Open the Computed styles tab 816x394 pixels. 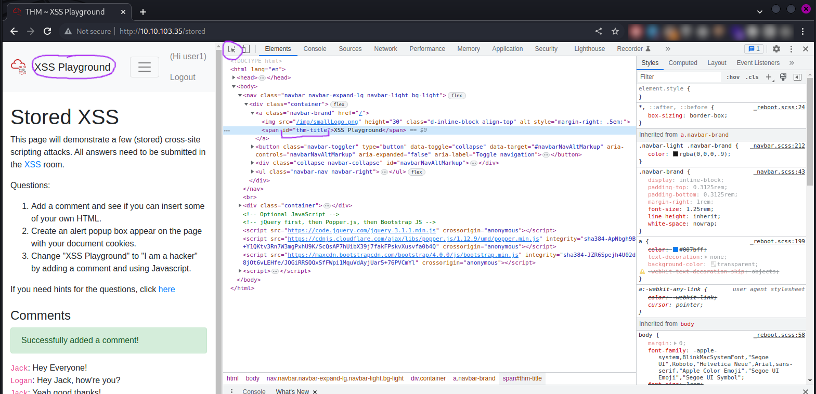pyautogui.click(x=683, y=63)
